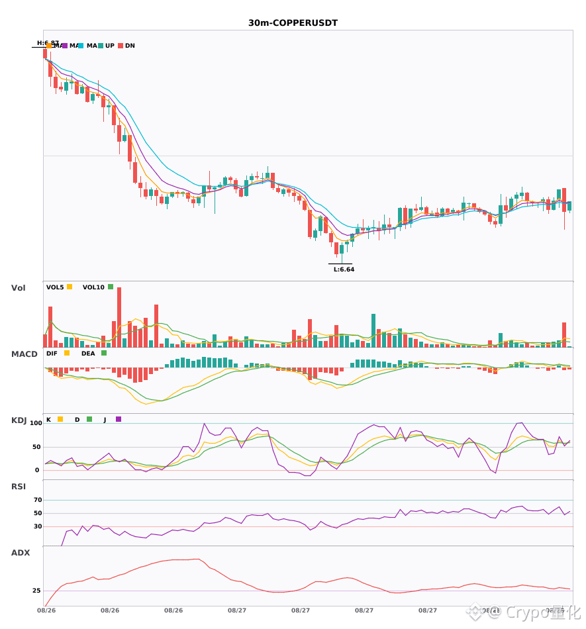Click the VOL5 legend text

(x=55, y=287)
